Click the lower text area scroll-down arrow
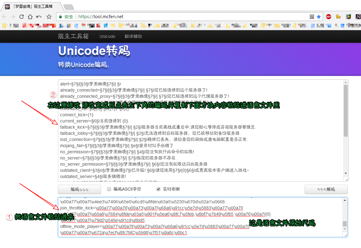Viewport: 361px width, 248px height. pos(345,229)
